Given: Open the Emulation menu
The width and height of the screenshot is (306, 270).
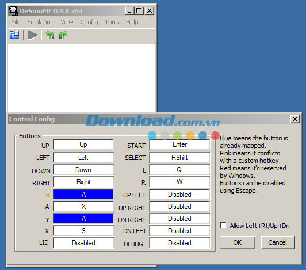Looking at the screenshot, I should pyautogui.click(x=40, y=22).
